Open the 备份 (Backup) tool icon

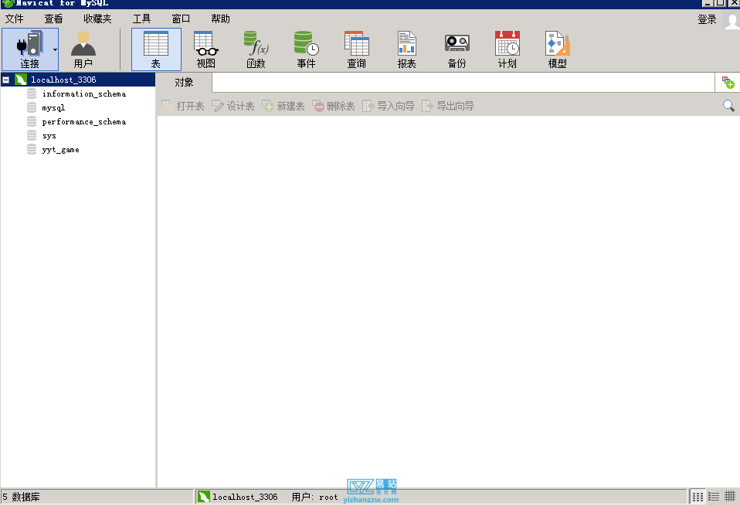click(457, 49)
